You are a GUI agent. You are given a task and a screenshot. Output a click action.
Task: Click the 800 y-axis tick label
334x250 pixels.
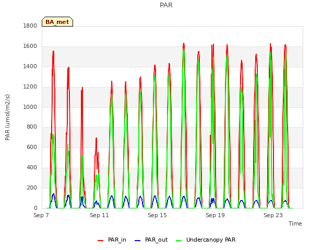32,127
